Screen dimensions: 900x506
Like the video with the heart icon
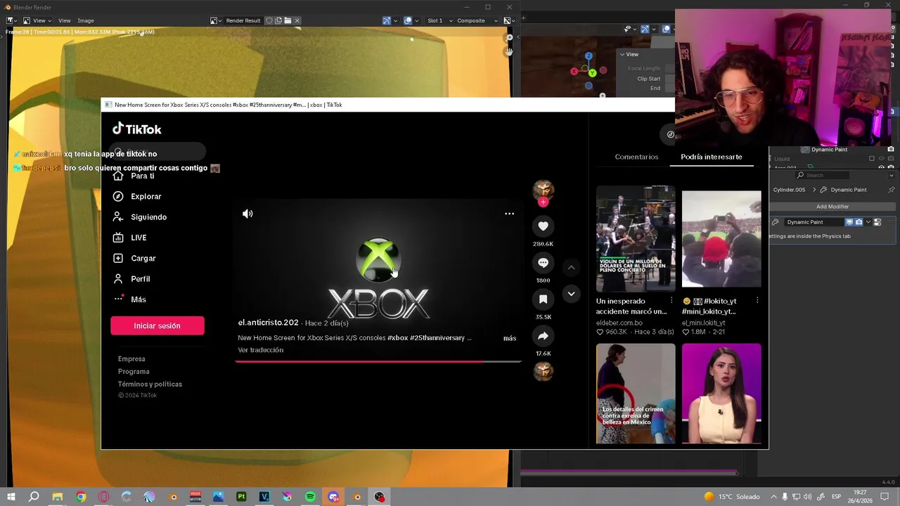[543, 226]
